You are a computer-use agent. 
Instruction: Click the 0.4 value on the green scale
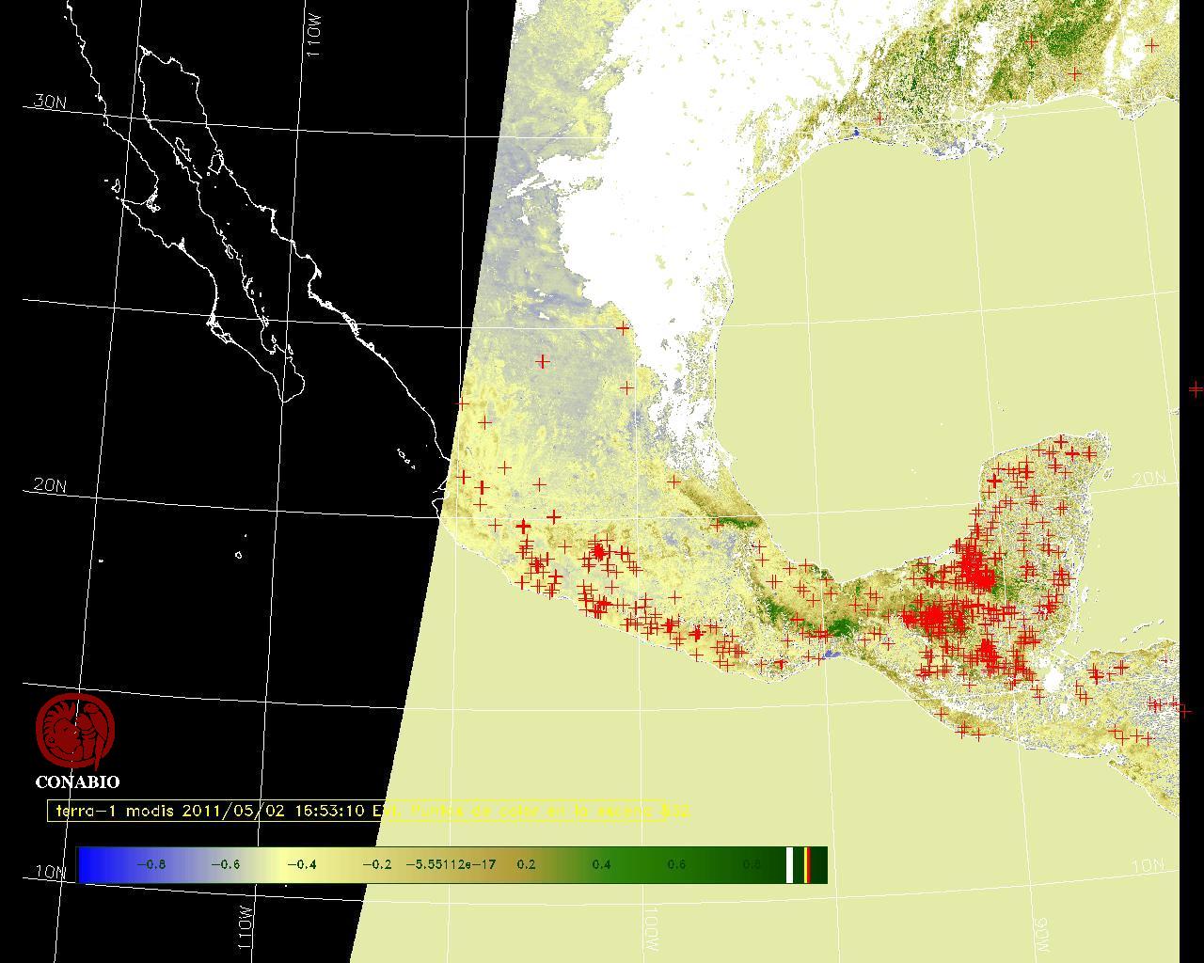[x=601, y=865]
